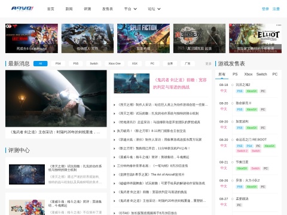The width and height of the screenshot is (287, 215).
Task: Select the PC release schedule tab
Action: [275, 74]
